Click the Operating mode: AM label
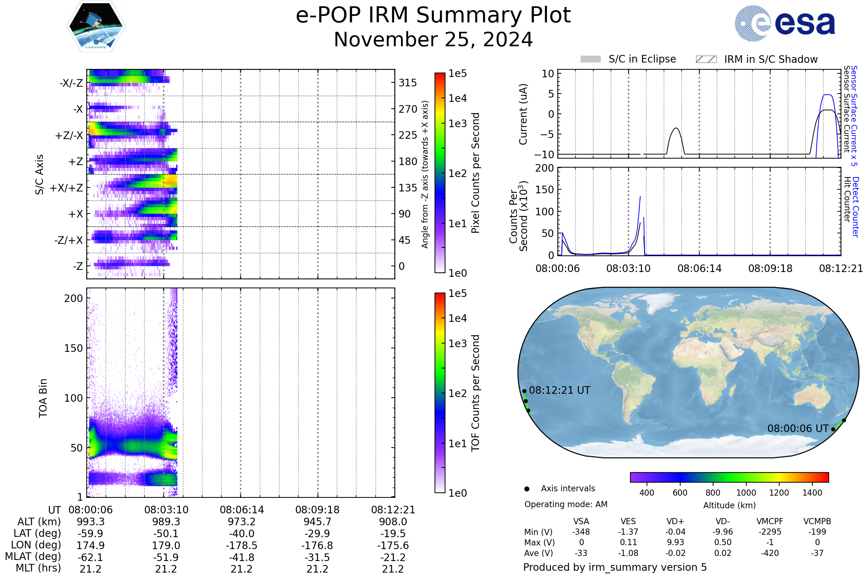Viewport: 867px width, 578px height. pyautogui.click(x=566, y=504)
